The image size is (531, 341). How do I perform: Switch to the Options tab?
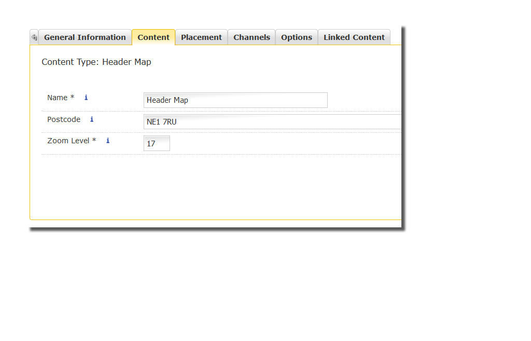[x=296, y=37]
